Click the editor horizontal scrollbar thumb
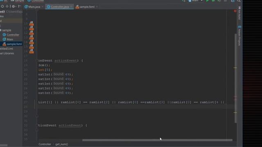Screen dimensions: 262x147 click(157, 140)
